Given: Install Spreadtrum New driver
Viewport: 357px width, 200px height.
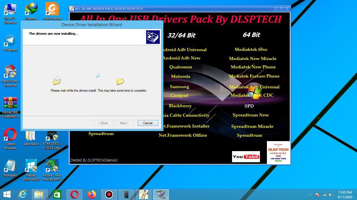Looking at the screenshot, I should click(251, 115).
